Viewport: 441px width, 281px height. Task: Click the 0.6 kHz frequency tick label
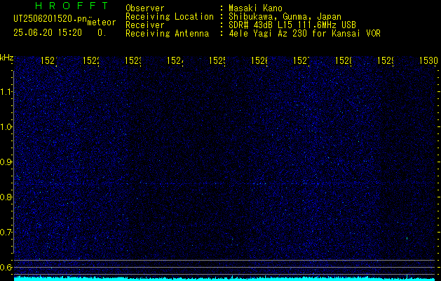click(x=6, y=267)
